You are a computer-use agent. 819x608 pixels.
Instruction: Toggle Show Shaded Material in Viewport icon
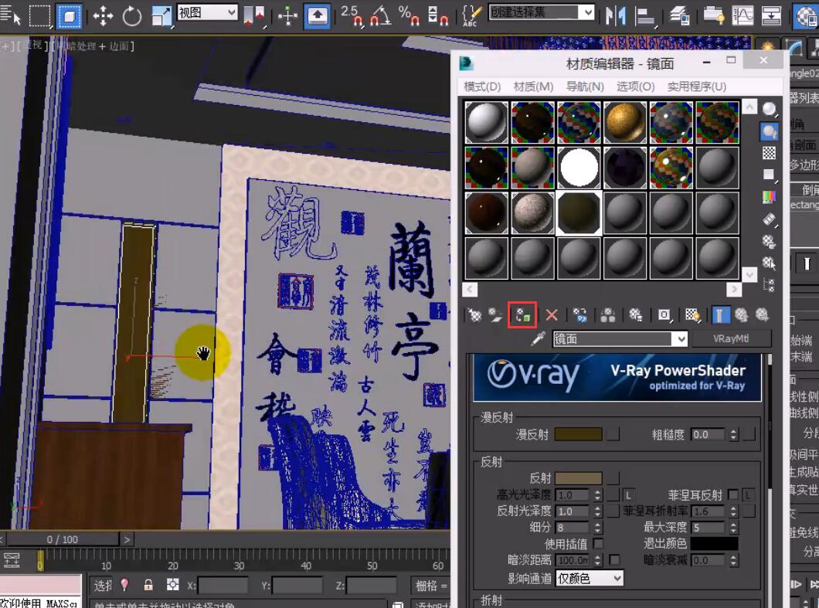coord(692,315)
